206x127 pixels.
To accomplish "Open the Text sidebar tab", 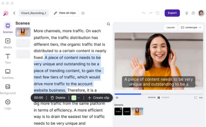I will point(8,59).
